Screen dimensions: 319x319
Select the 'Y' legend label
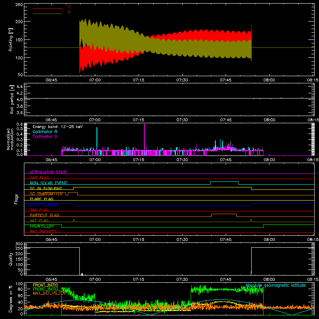coord(69,12)
